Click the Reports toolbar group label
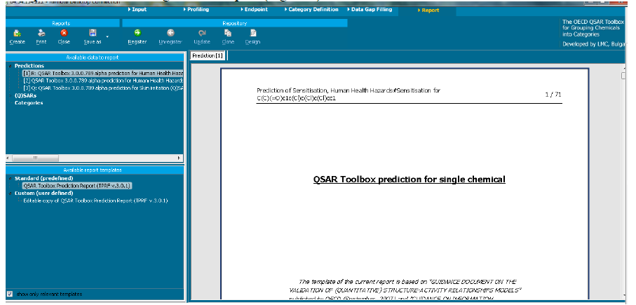 tap(61, 24)
